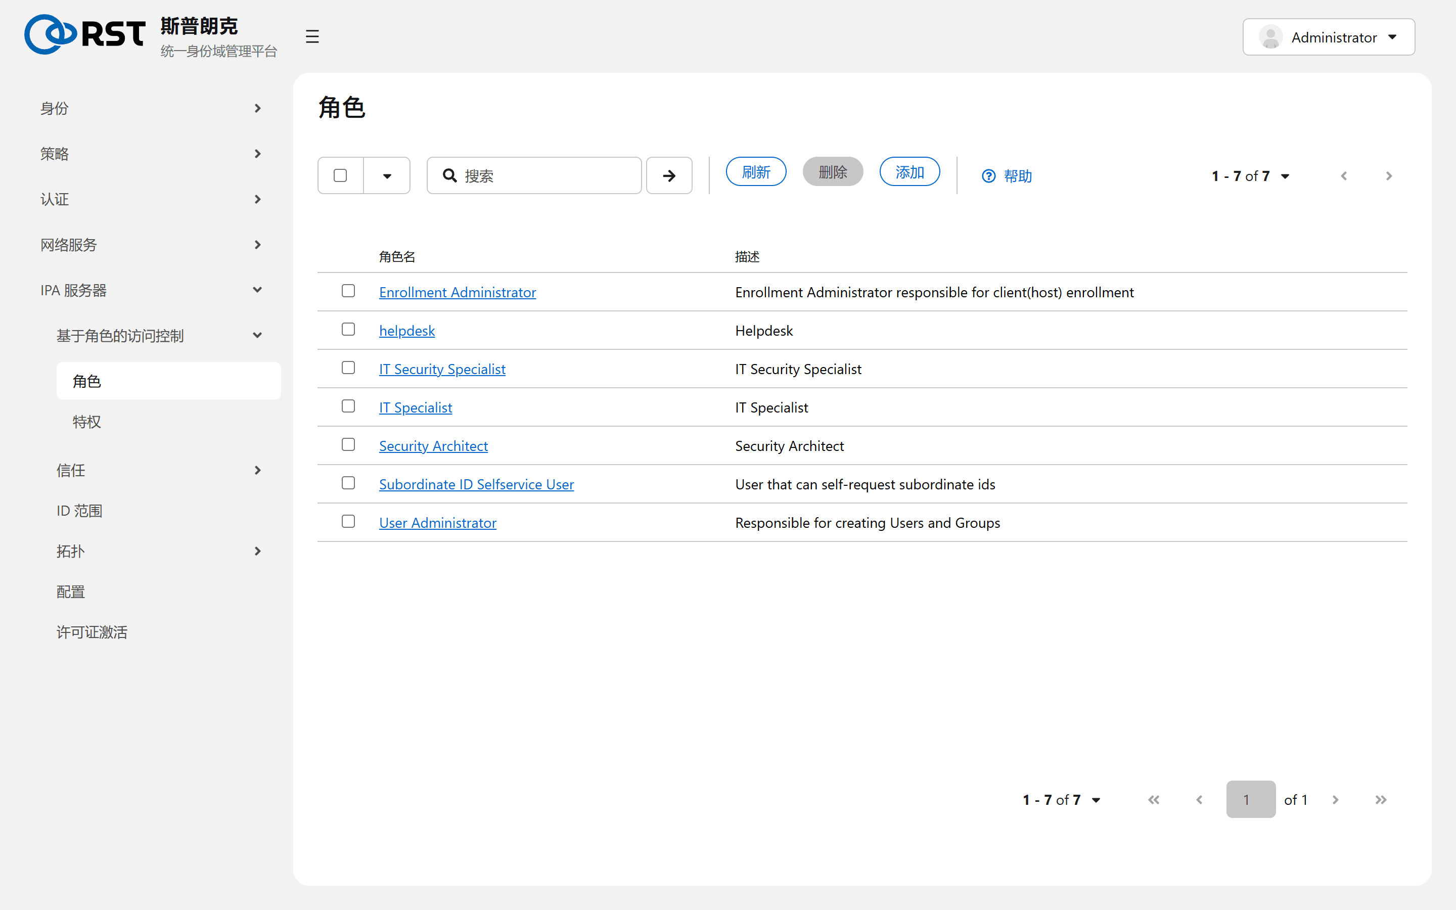
Task: Click the page number input box
Action: pos(1251,799)
